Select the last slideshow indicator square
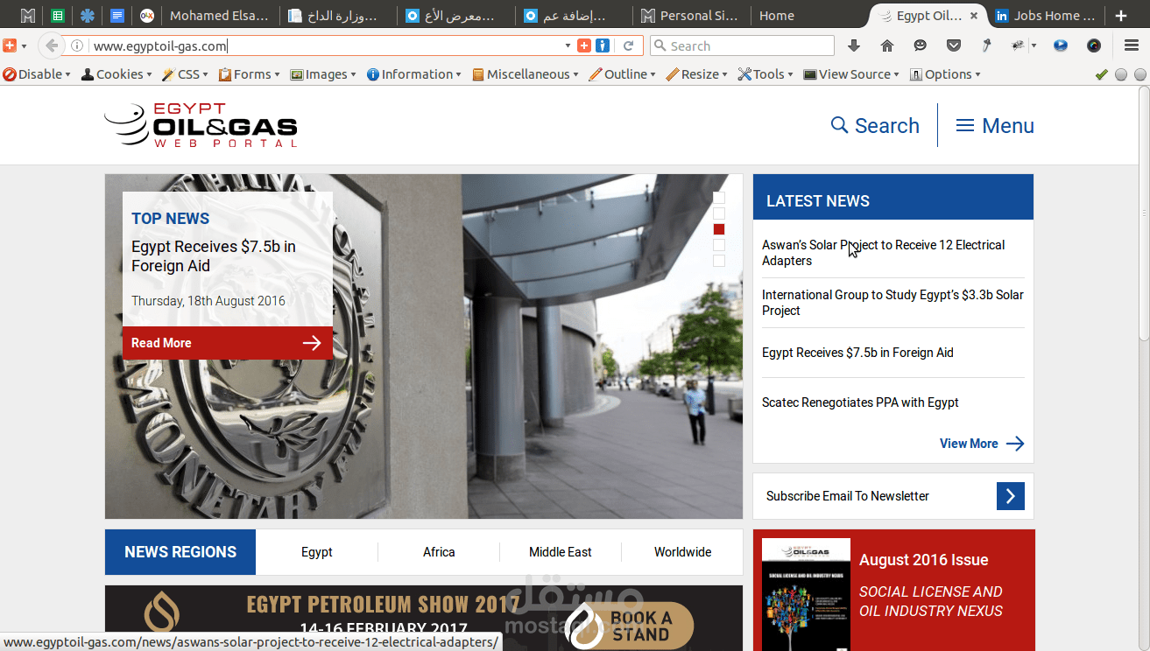The width and height of the screenshot is (1150, 651). pos(718,260)
